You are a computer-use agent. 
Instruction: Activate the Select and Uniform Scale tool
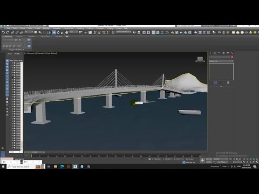63,32
